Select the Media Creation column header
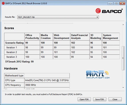 (46, 37)
